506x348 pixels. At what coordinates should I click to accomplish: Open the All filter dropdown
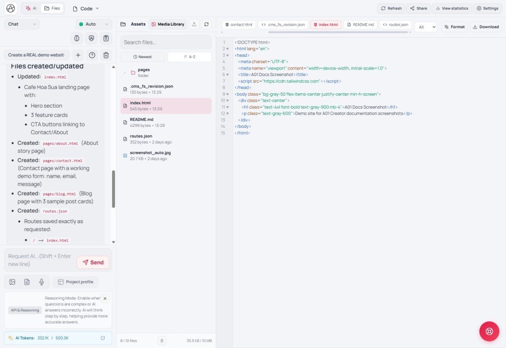[426, 27]
